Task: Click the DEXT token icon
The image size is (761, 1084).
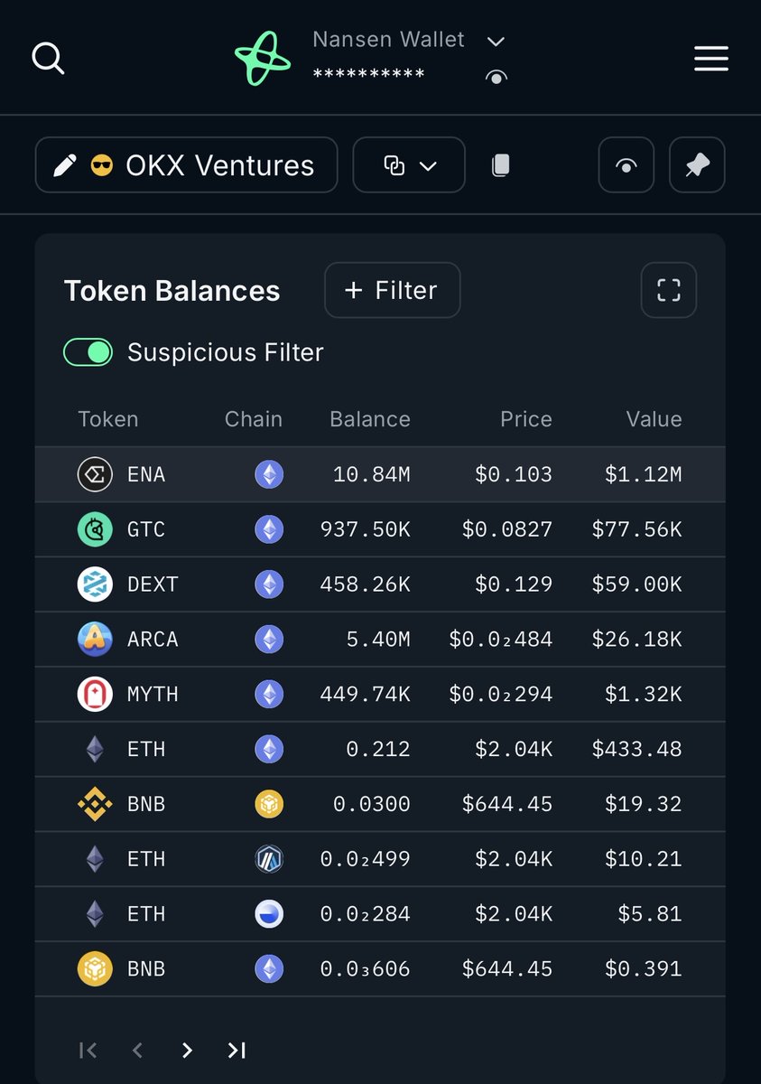Action: pyautogui.click(x=95, y=584)
